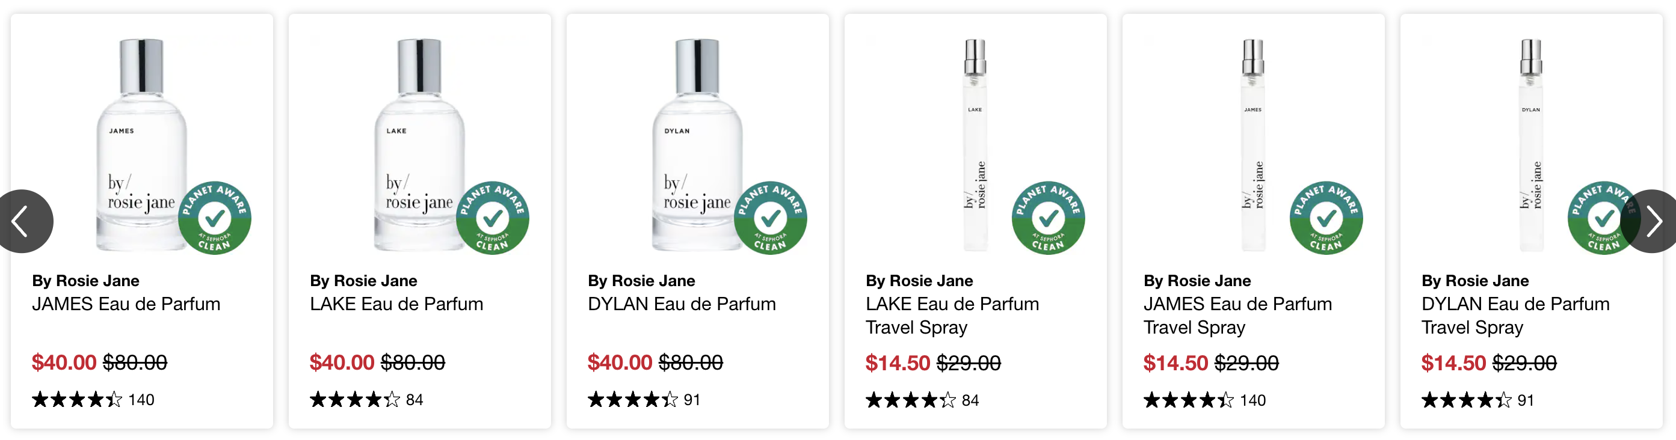Open the JAMES Travel Spray product image
Screen dimensions: 1676x440
coord(1252,144)
